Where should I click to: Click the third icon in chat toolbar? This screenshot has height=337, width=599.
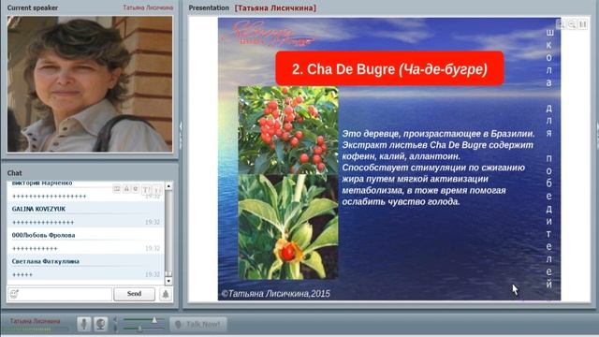(x=135, y=189)
